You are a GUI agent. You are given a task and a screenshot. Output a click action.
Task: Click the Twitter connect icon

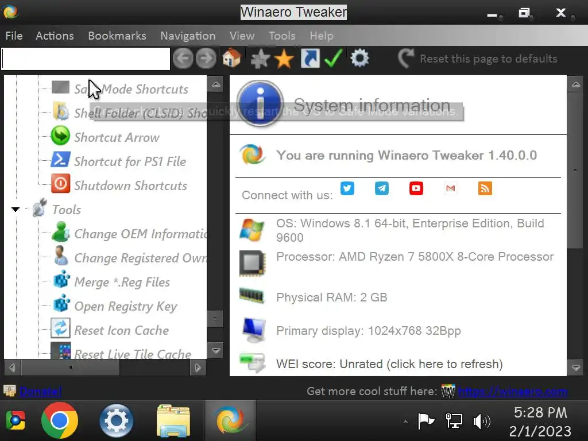[347, 188]
